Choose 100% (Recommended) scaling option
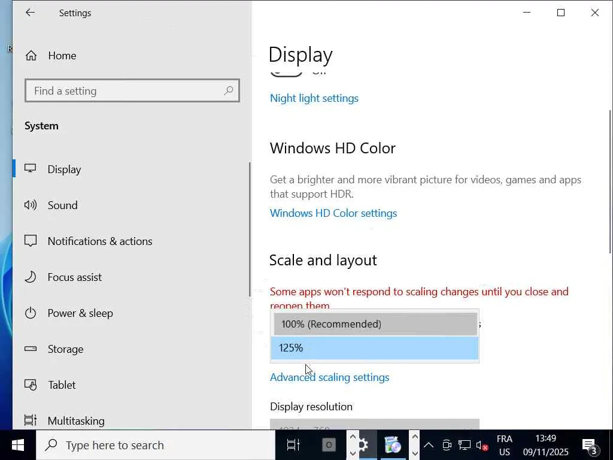 (375, 324)
